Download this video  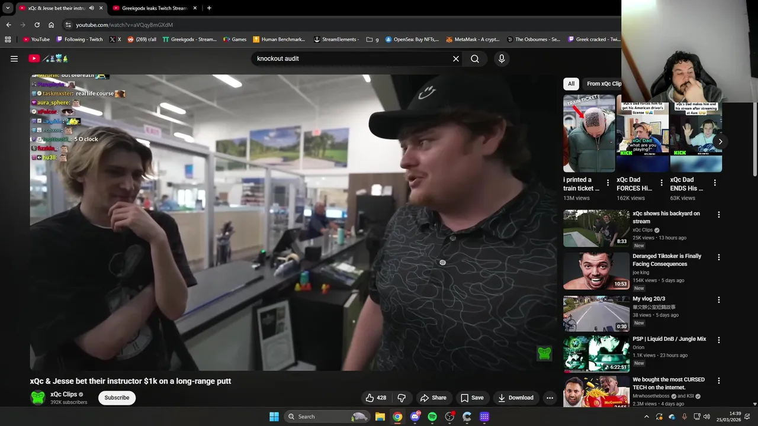pos(515,398)
